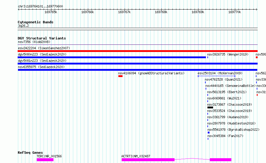Select the black nsv3173867 variant block
The width and height of the screenshot is (266, 163).
coord(210,107)
